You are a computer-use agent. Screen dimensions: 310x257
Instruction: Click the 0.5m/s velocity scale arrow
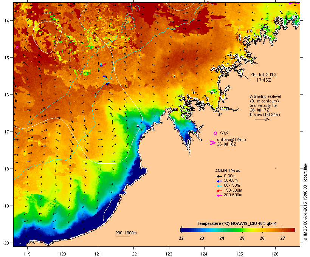click(262, 119)
